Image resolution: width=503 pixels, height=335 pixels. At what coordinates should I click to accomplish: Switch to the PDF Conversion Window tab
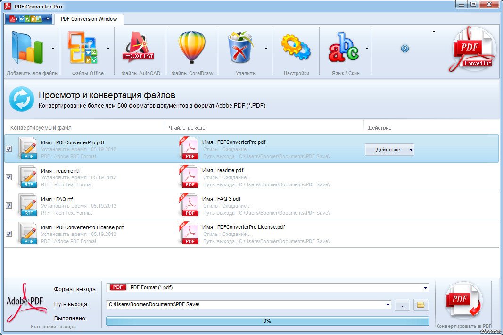89,19
